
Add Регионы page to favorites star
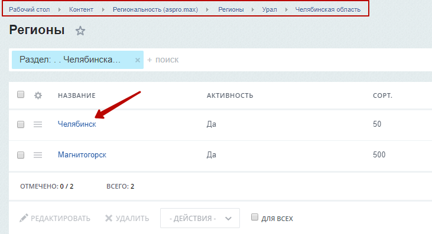[x=80, y=31]
